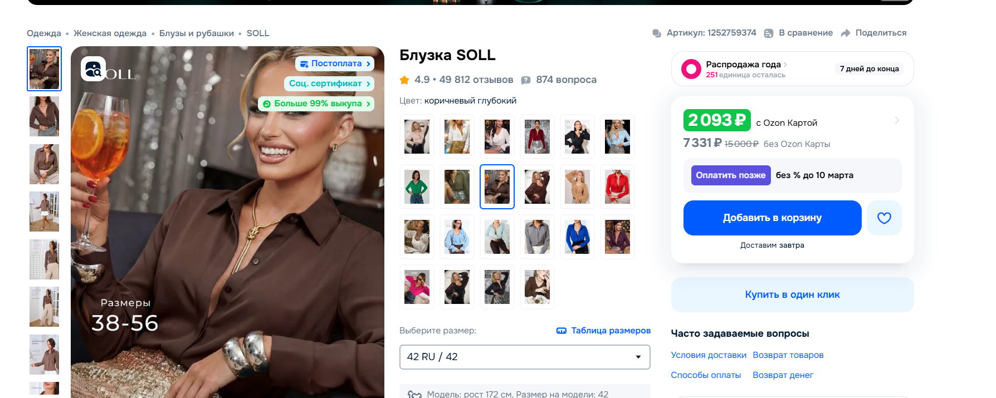The width and height of the screenshot is (996, 398).
Task: Click the 7 дней до конца label
Action: click(x=869, y=69)
